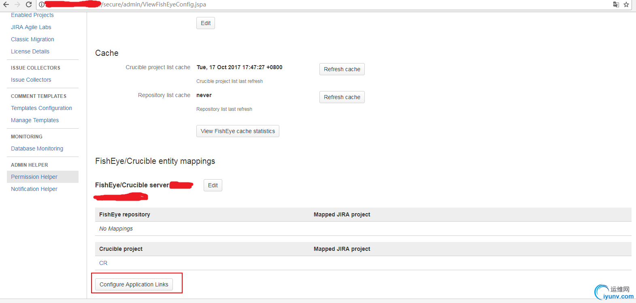Click the 'Repository list cache' label
The height and width of the screenshot is (303, 636).
tap(164, 95)
